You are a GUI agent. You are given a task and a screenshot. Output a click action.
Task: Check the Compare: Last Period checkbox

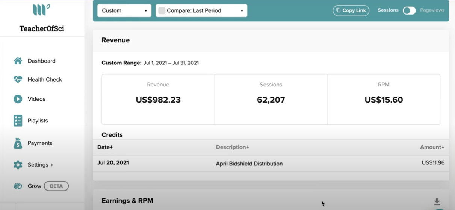[x=162, y=11]
